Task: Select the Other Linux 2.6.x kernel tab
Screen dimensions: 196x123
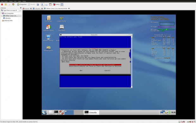Action: pyautogui.click(x=56, y=9)
